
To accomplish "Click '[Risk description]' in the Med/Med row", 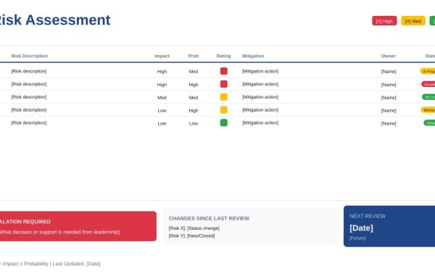I will coord(29,97).
